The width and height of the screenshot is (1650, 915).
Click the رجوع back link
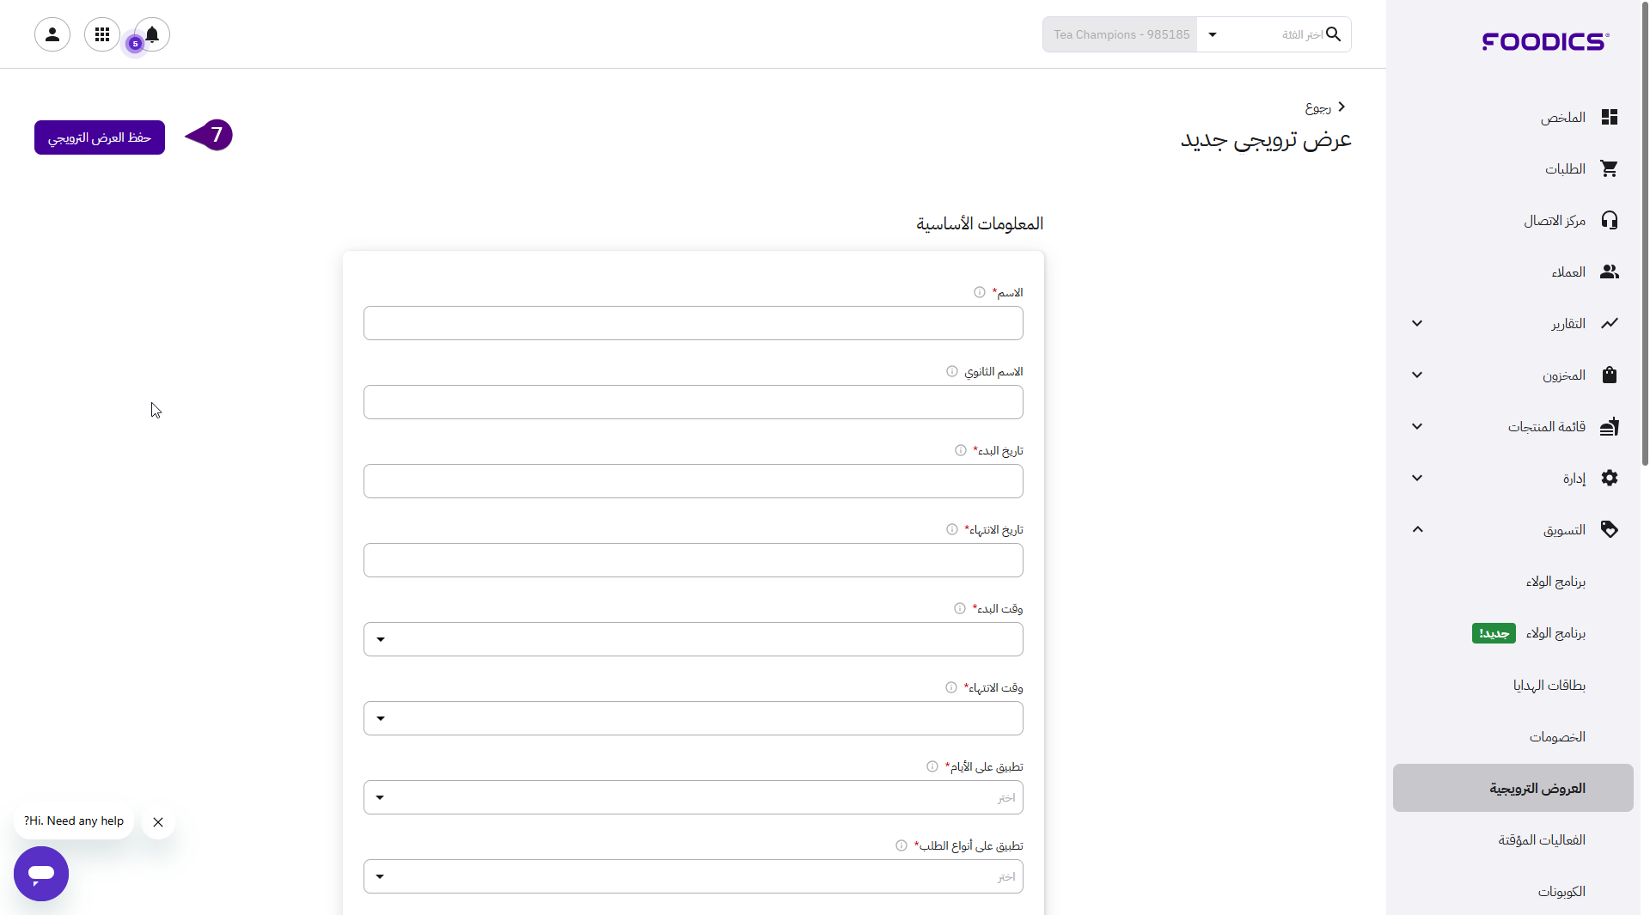click(1324, 107)
